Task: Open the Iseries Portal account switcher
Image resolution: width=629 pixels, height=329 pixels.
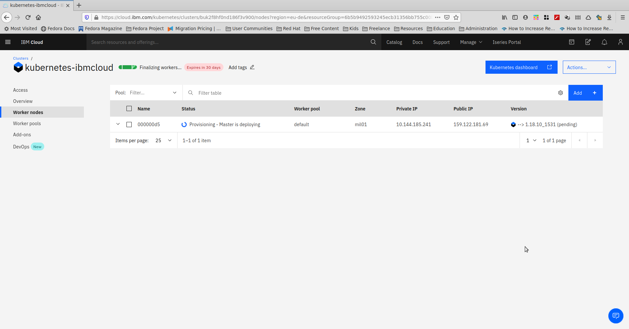Action: tap(506, 42)
